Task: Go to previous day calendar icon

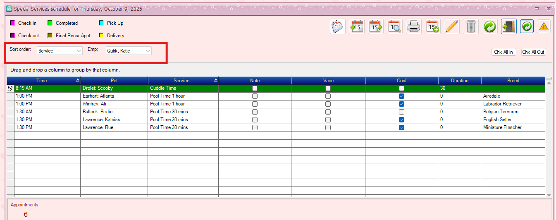Action: (x=356, y=27)
